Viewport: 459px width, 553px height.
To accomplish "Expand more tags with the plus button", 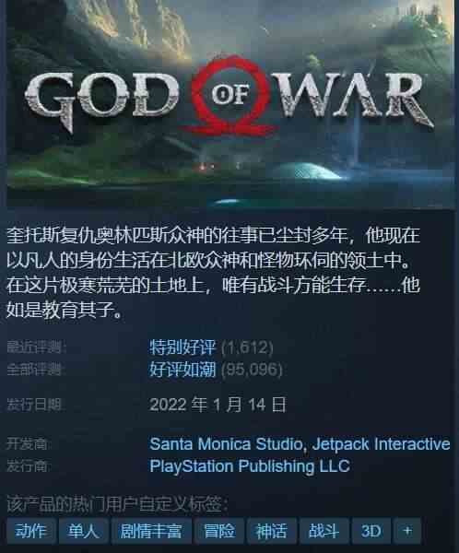I will 407,531.
